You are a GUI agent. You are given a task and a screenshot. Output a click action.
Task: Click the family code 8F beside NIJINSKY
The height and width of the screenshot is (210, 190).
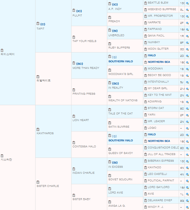click(182, 43)
